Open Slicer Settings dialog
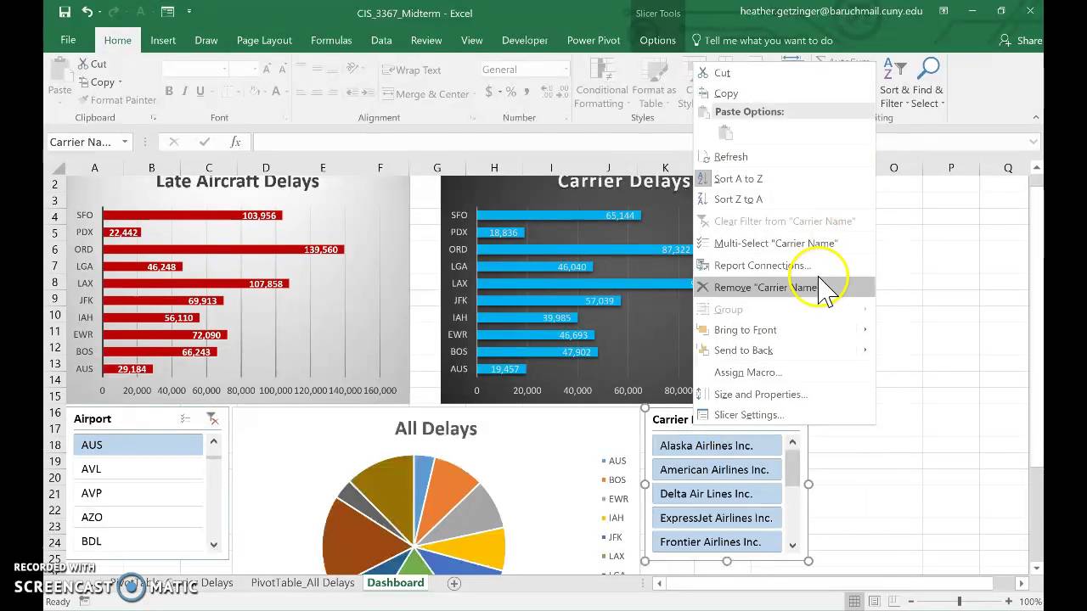Image resolution: width=1087 pixels, height=611 pixels. pos(785,414)
